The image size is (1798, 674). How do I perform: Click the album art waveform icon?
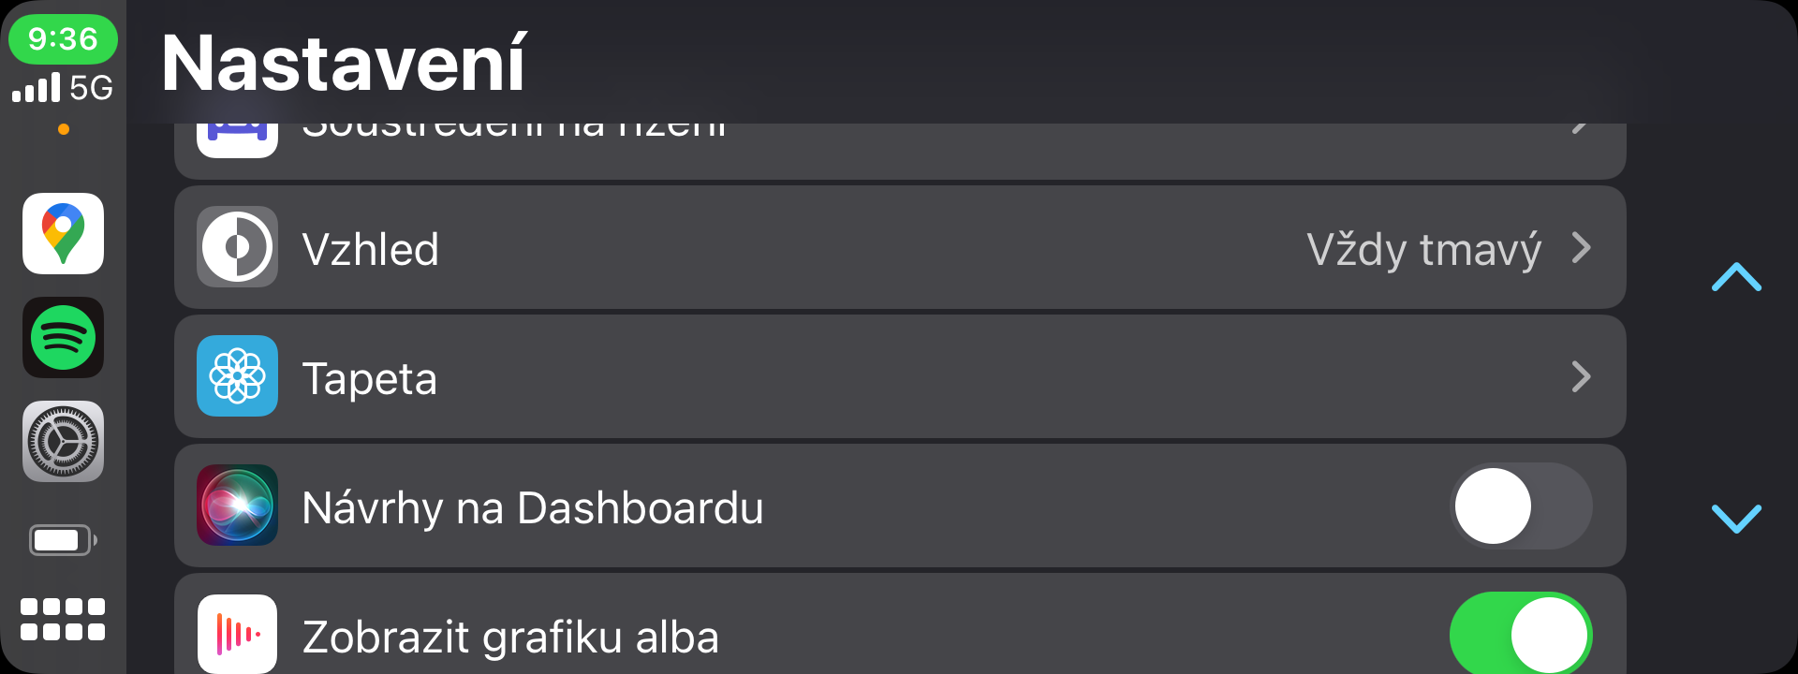[x=237, y=634]
